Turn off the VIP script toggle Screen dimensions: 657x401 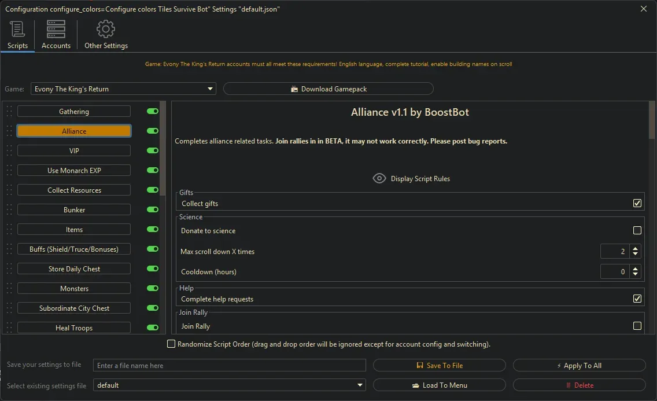pos(153,150)
